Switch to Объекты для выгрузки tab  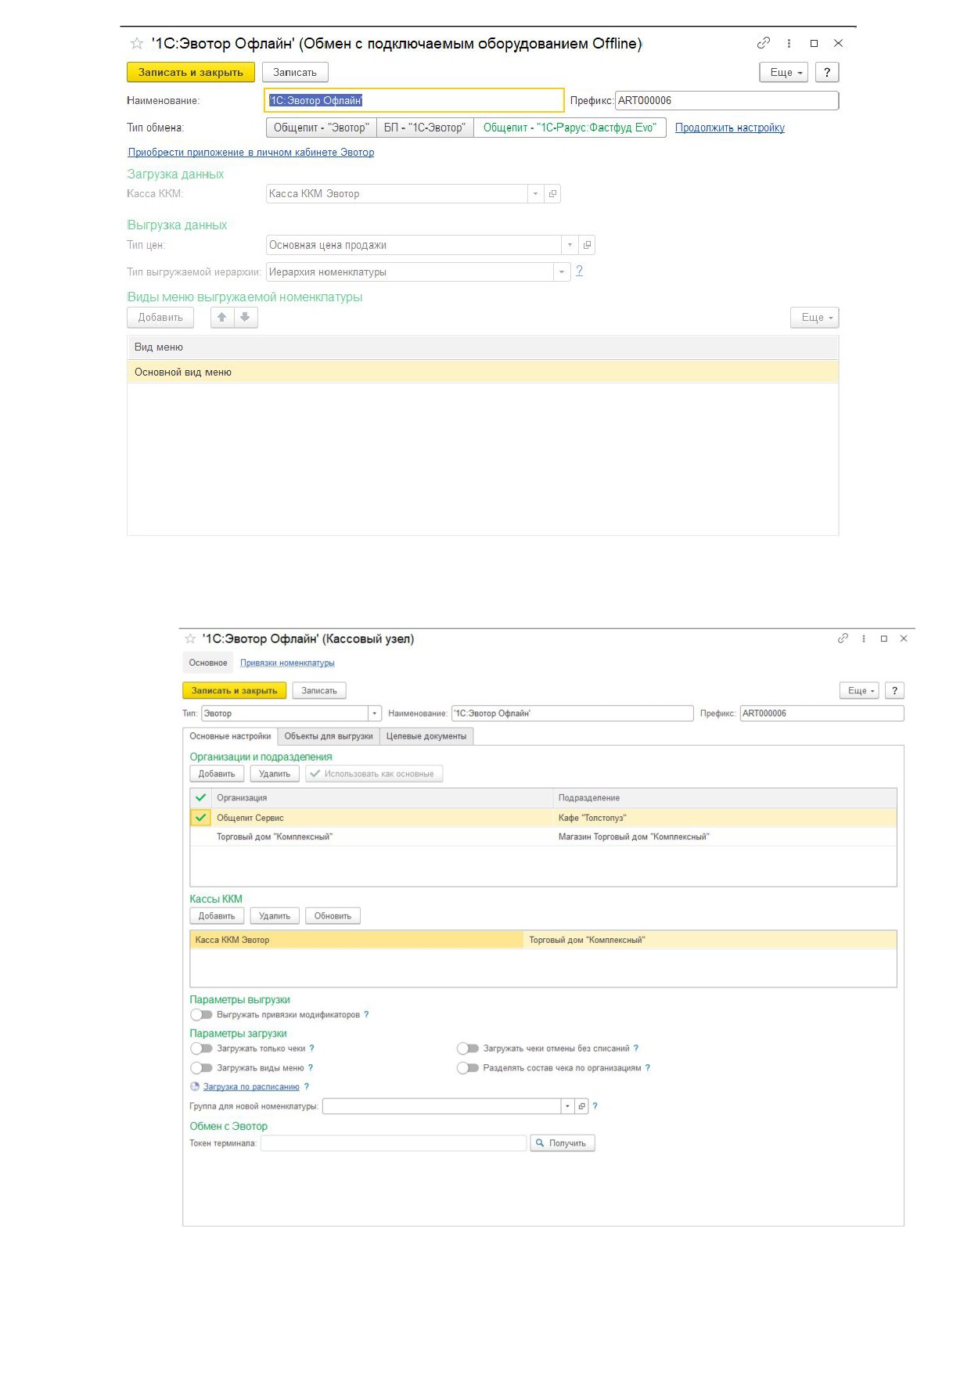tap(329, 736)
